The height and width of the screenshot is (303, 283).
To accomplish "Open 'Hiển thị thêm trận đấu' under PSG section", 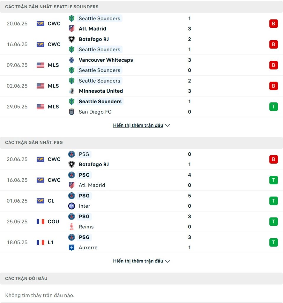I will tap(138, 261).
